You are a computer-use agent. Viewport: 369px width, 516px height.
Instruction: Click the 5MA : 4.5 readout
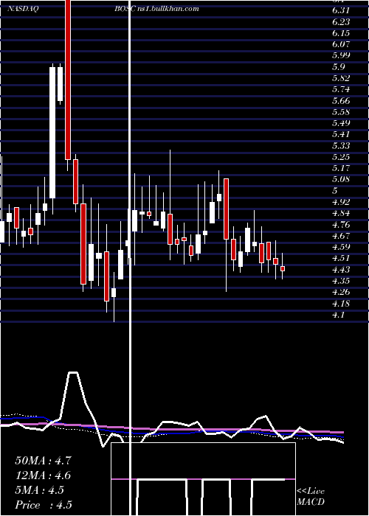point(40,490)
